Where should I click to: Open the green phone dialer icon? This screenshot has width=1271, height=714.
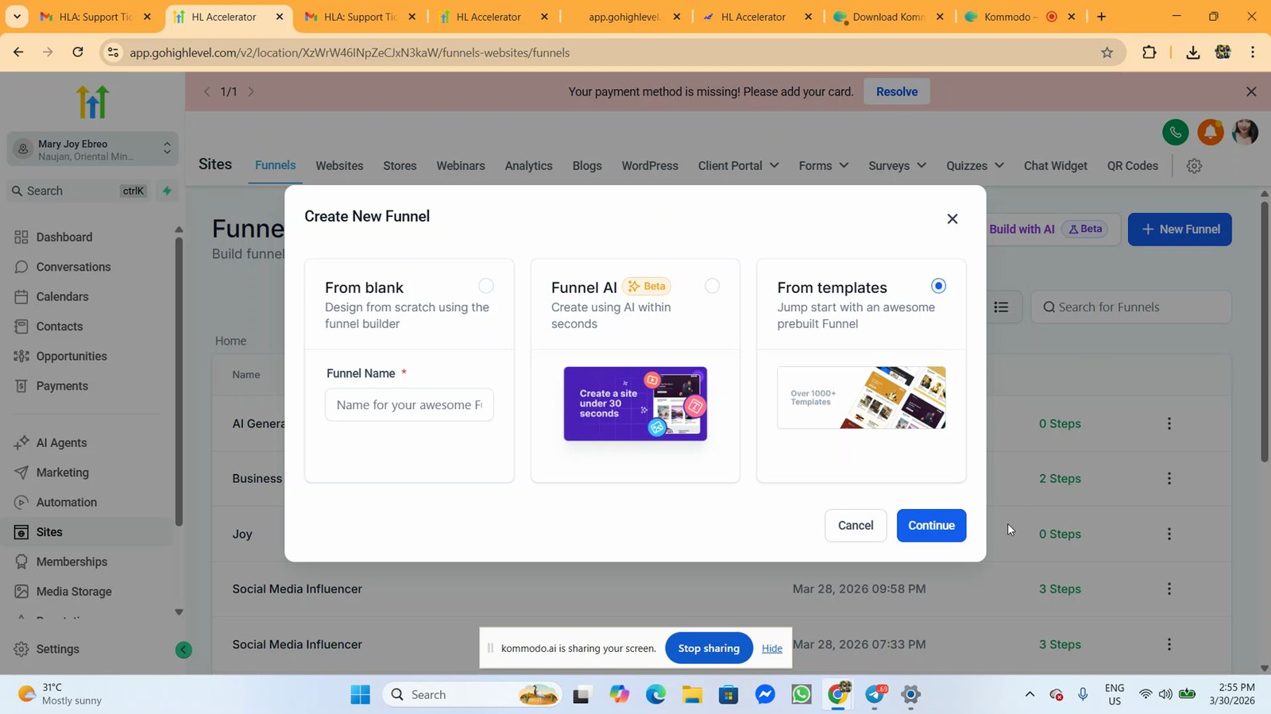point(1176,132)
